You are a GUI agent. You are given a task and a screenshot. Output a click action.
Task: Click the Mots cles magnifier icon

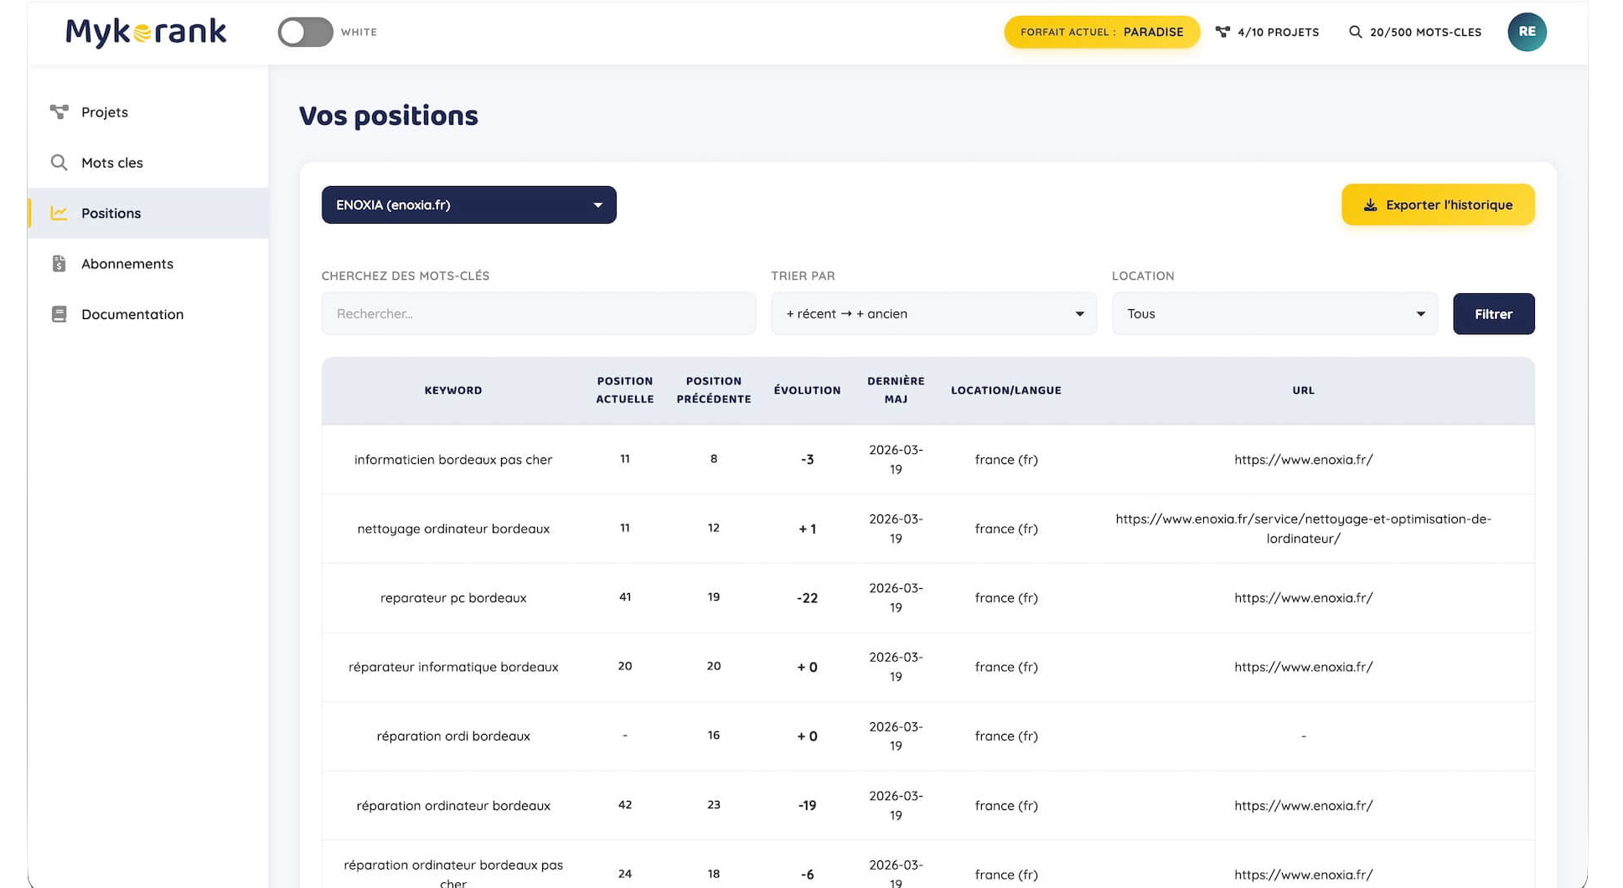pyautogui.click(x=59, y=163)
